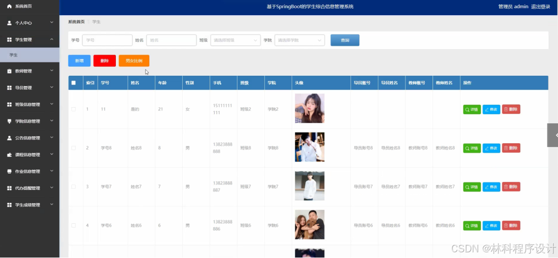Tick the checkbox for row 学号6

pos(73,225)
